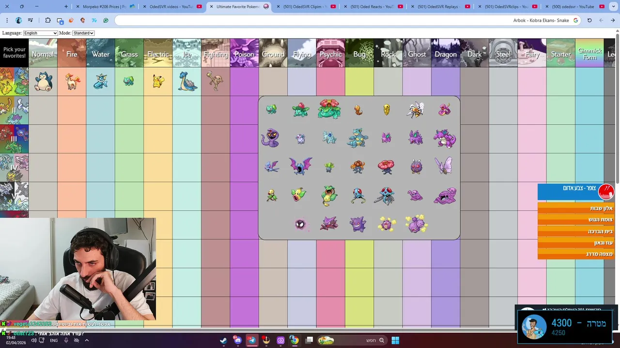Reload the page with the refresh icon

tap(589, 20)
